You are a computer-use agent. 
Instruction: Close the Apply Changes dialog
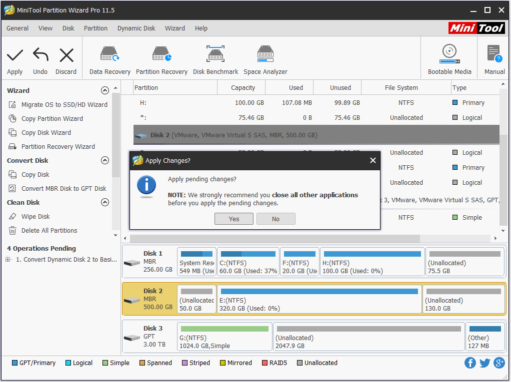(x=373, y=160)
